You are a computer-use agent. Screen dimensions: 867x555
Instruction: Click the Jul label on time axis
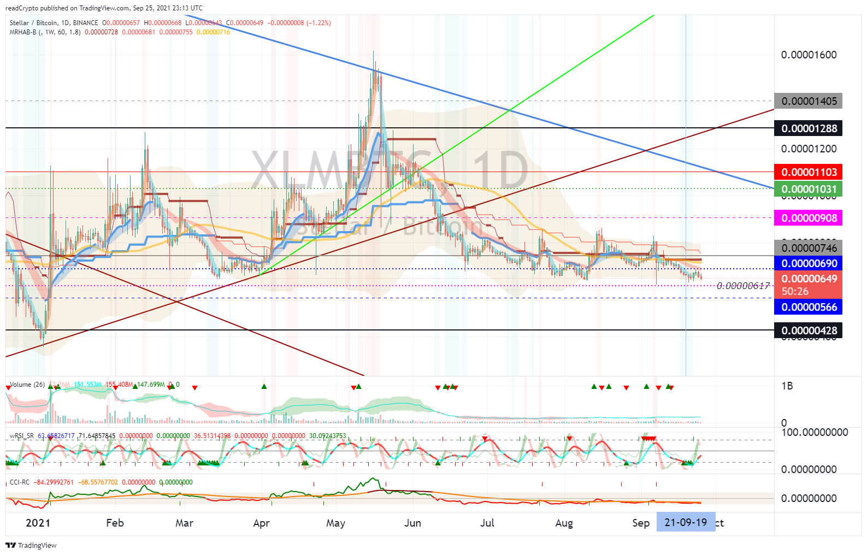click(487, 523)
